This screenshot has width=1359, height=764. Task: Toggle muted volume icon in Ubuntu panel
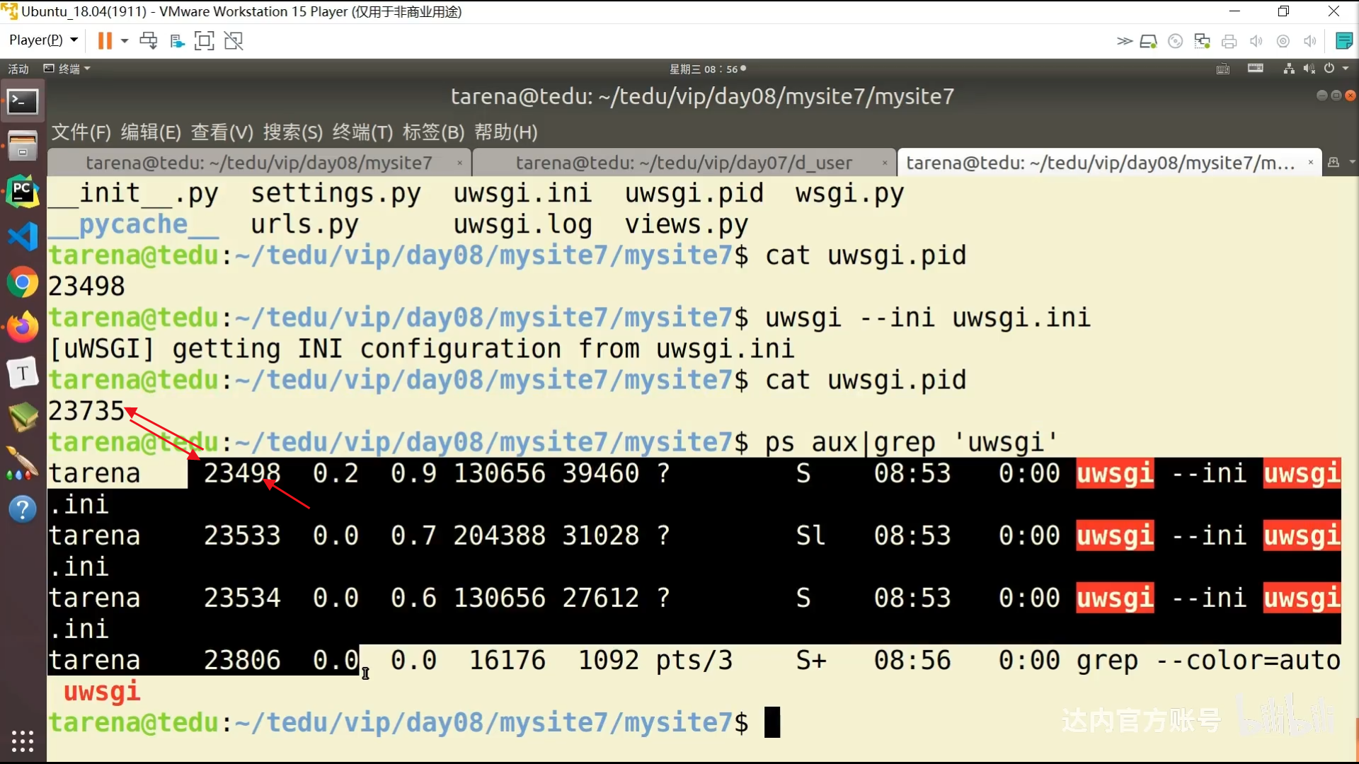1309,69
